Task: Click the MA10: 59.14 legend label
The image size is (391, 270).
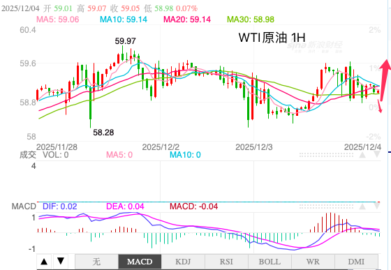Action: coord(124,20)
